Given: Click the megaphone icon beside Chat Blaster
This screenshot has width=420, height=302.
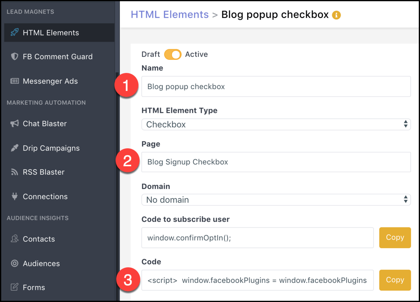Looking at the screenshot, I should (14, 123).
